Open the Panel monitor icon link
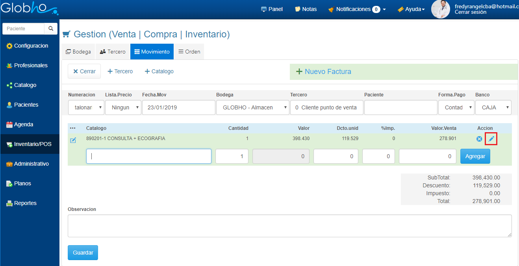 [x=272, y=9]
